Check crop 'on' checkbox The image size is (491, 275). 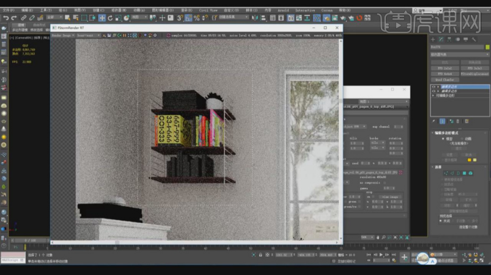point(373,197)
